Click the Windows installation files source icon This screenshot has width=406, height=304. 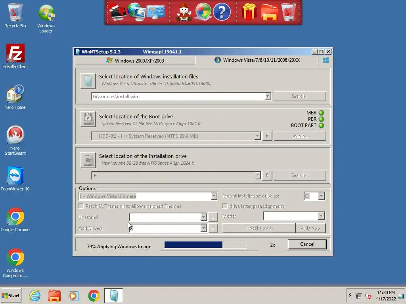[x=88, y=81]
